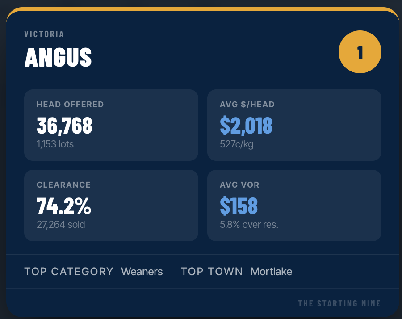Click the gold rank 1 badge
Screen dimensions: 402x319
(x=360, y=52)
